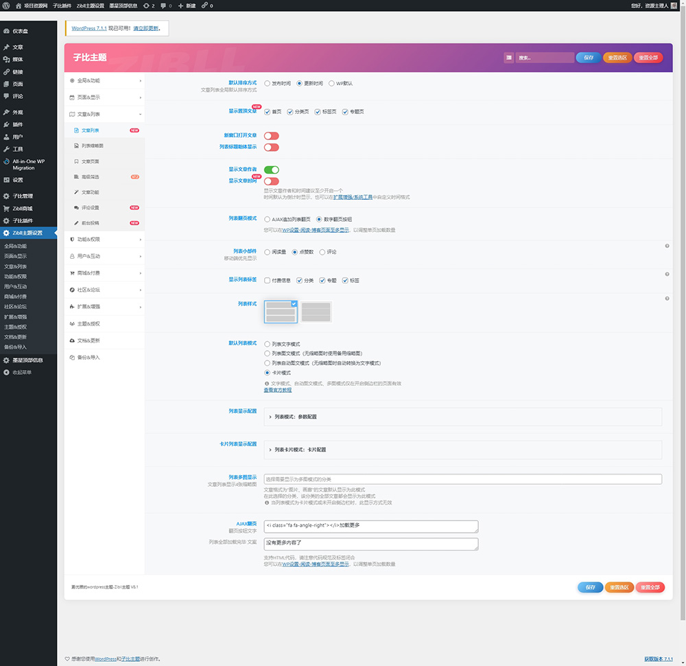Open the 文章页面 settings tab
Screen dimensions: 686x666
click(104, 161)
